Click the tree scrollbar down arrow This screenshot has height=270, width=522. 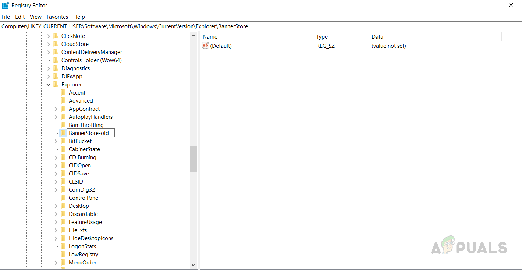tap(193, 265)
